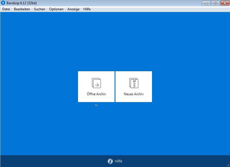The width and height of the screenshot is (230, 167).
Task: Open the Bearbeiten menu
Action: coord(22,9)
